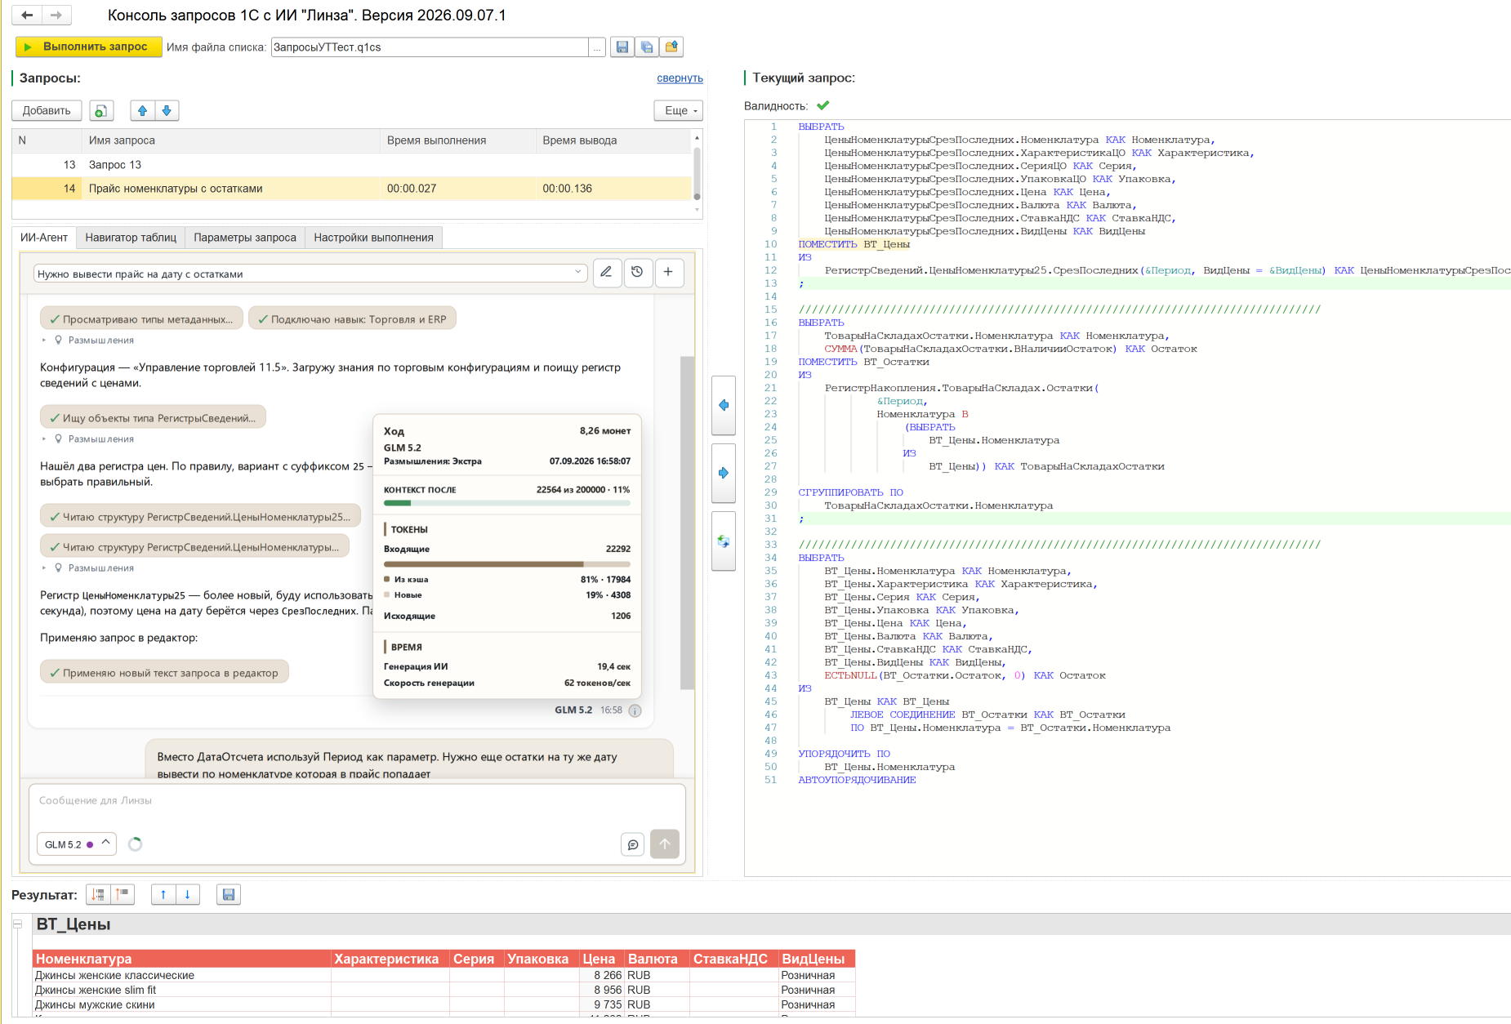This screenshot has width=1511, height=1024.
Task: Jump to next result with the blue down arrow
Action: click(187, 894)
